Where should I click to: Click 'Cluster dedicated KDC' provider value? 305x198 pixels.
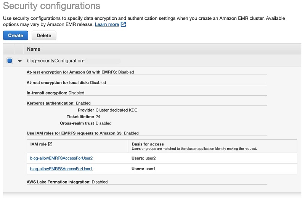tap(117, 110)
